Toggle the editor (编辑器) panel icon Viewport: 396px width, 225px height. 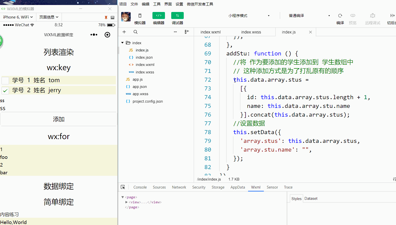[159, 15]
